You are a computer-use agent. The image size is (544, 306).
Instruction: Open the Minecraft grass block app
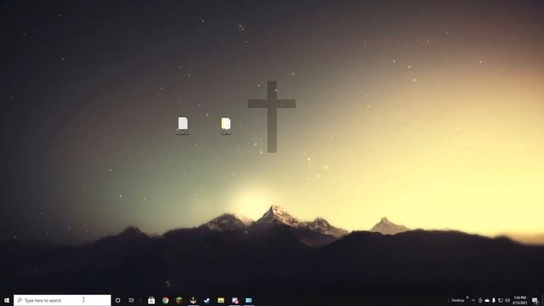click(x=179, y=300)
